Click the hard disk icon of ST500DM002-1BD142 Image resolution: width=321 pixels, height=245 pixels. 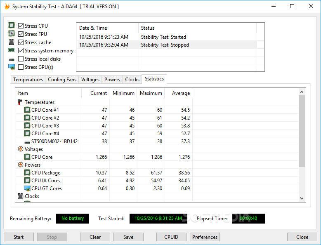tap(27, 142)
